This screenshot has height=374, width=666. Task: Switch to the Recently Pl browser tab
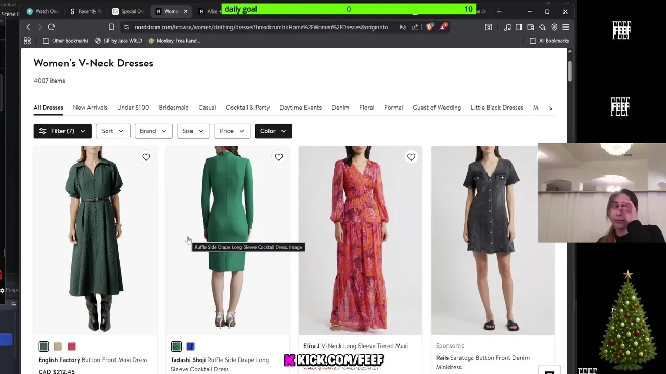(x=86, y=11)
